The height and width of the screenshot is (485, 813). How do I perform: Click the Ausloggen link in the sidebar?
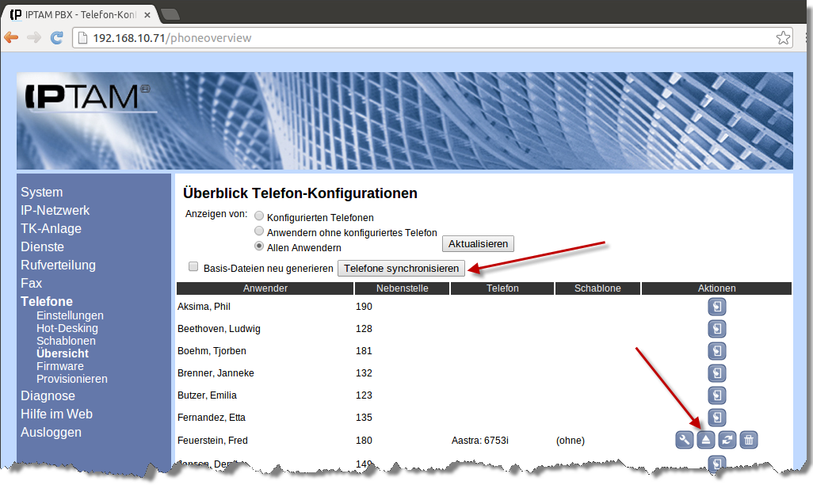click(x=51, y=432)
